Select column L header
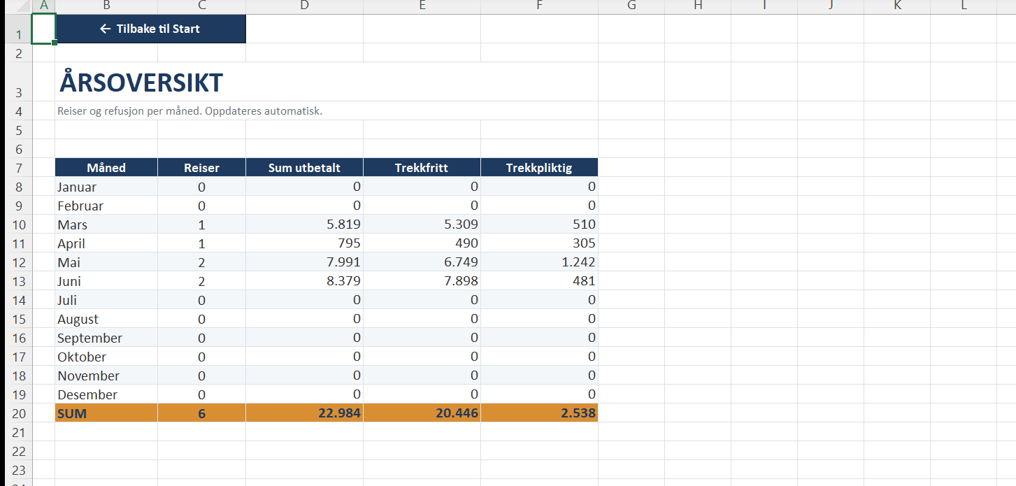The width and height of the screenshot is (1016, 486). pyautogui.click(x=964, y=6)
